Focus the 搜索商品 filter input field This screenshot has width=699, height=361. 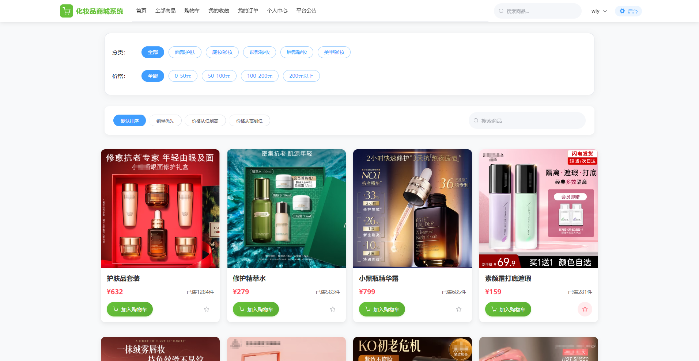[x=530, y=120]
